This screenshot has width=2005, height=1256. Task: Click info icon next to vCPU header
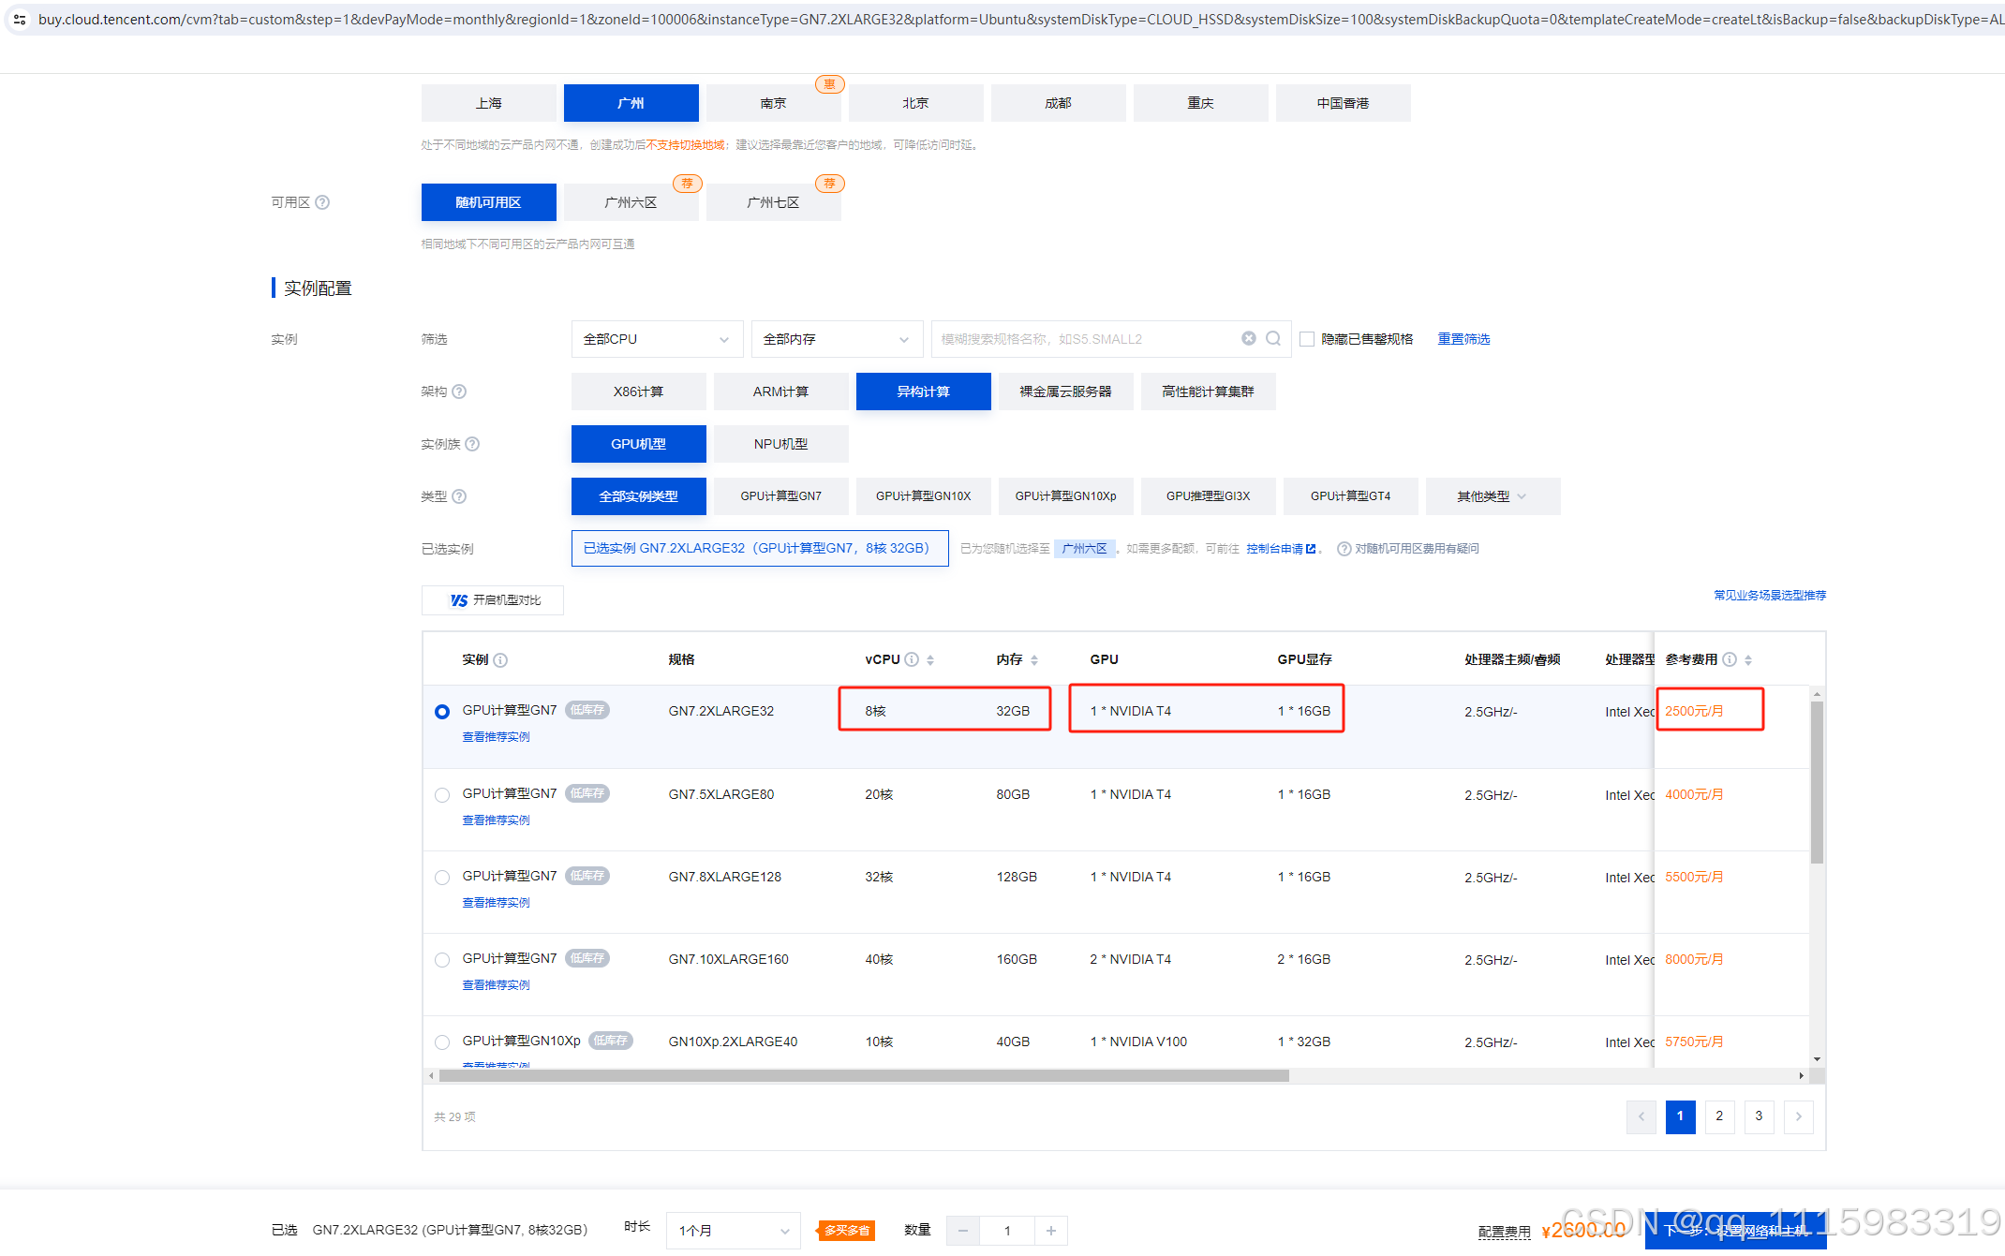pos(912,659)
